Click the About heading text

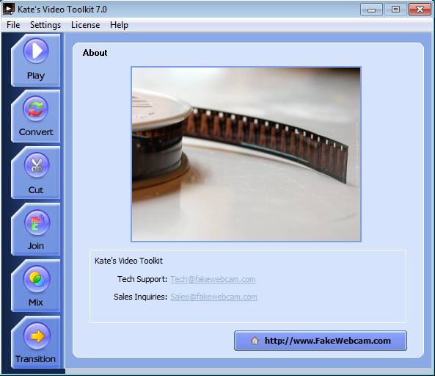[95, 53]
